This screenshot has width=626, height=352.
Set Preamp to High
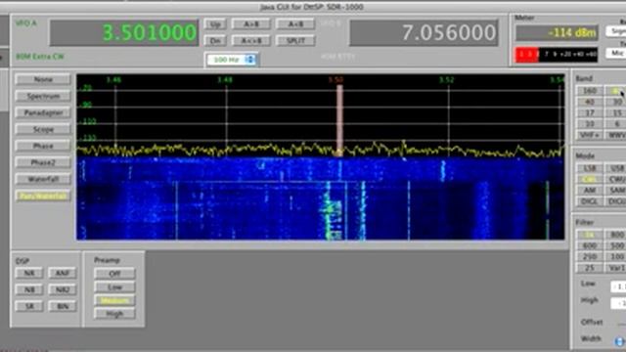tap(114, 314)
